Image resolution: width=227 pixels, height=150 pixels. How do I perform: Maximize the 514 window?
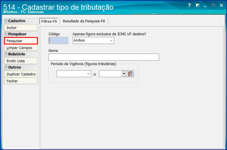click(213, 5)
